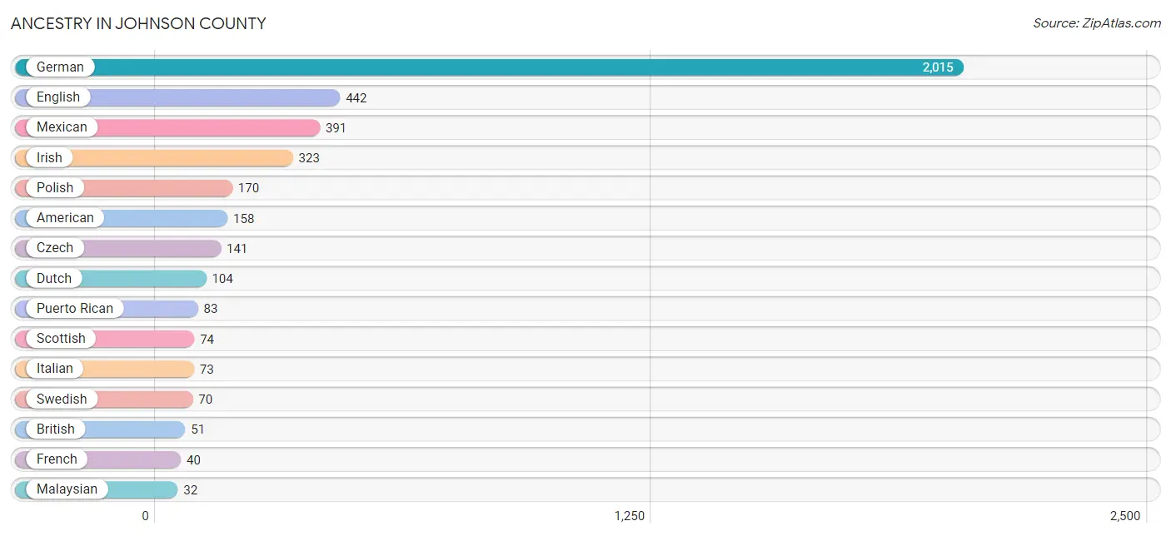Screen dimensions: 1171x536
Task: Click the Swedish ancestry label
Action: [62, 399]
